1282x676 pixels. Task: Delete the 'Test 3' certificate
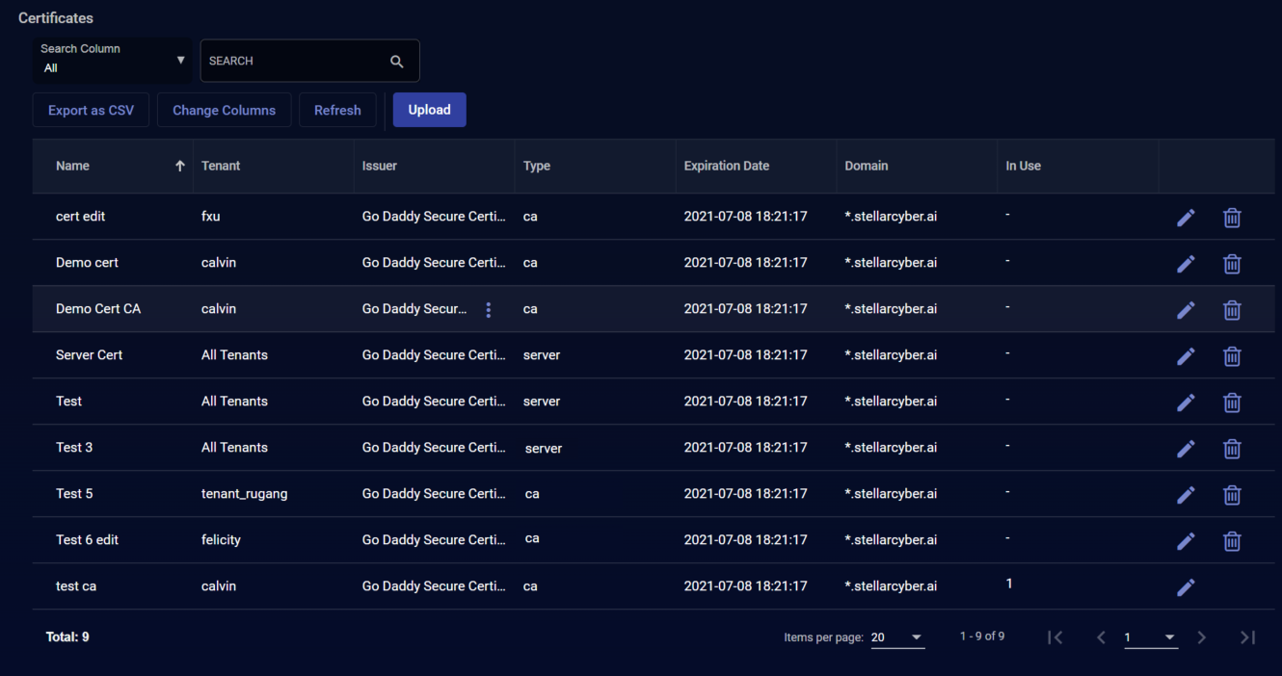[1232, 449]
